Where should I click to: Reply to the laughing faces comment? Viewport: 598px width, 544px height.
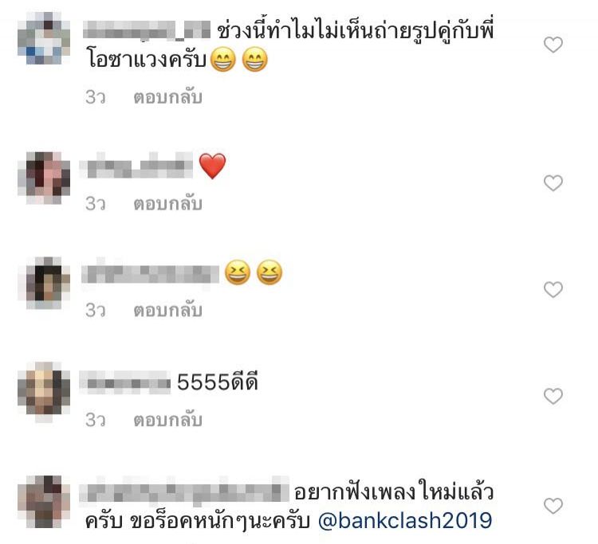click(167, 310)
